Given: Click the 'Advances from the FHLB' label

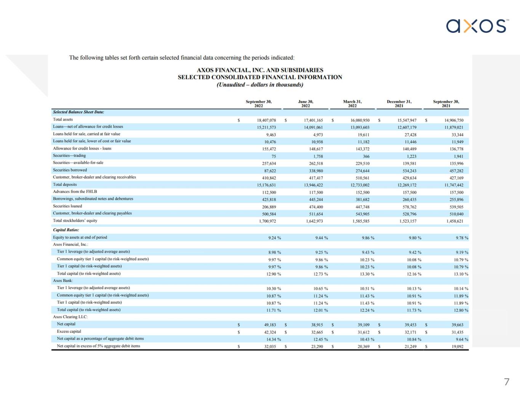Looking at the screenshot, I should click(x=75, y=192).
